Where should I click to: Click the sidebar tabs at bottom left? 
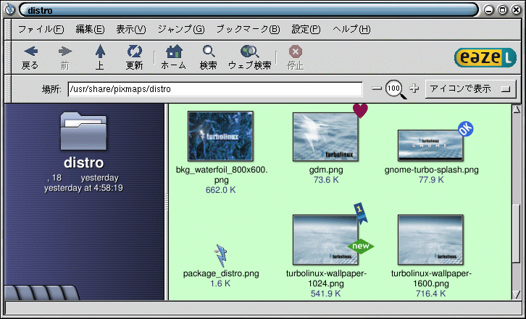42,292
